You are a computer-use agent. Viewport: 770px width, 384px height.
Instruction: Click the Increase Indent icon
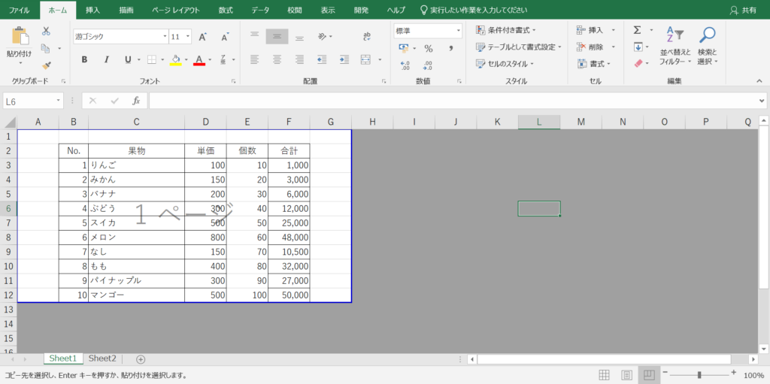point(344,59)
